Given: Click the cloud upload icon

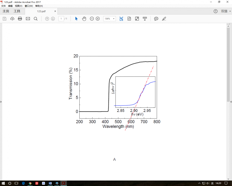Looking at the screenshot, I should point(12,19).
